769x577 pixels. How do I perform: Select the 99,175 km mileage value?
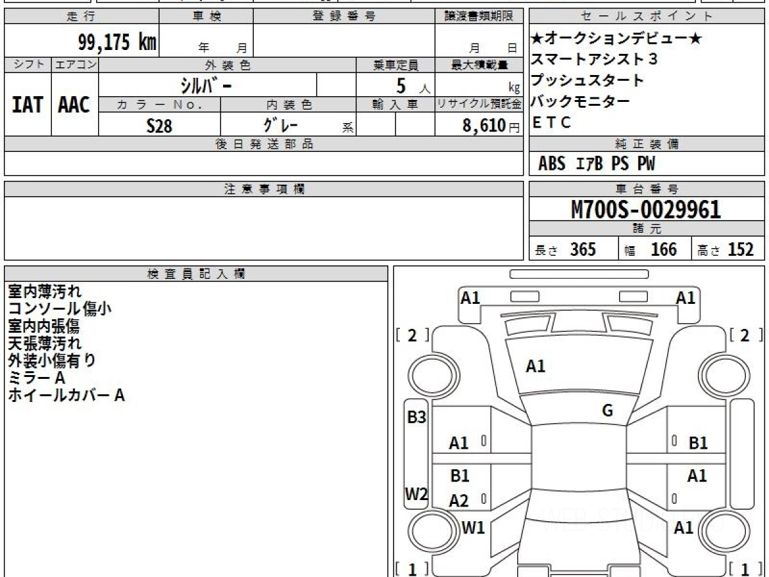click(117, 42)
